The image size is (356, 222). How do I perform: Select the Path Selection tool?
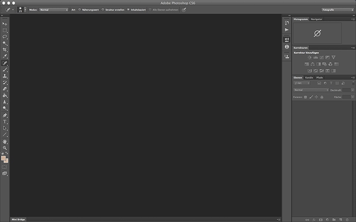pyautogui.click(x=5, y=128)
